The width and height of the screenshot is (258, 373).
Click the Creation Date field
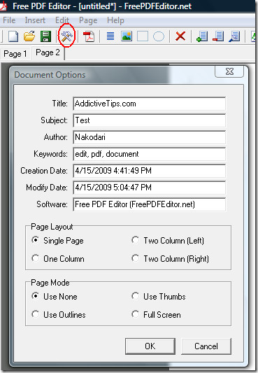tap(149, 171)
